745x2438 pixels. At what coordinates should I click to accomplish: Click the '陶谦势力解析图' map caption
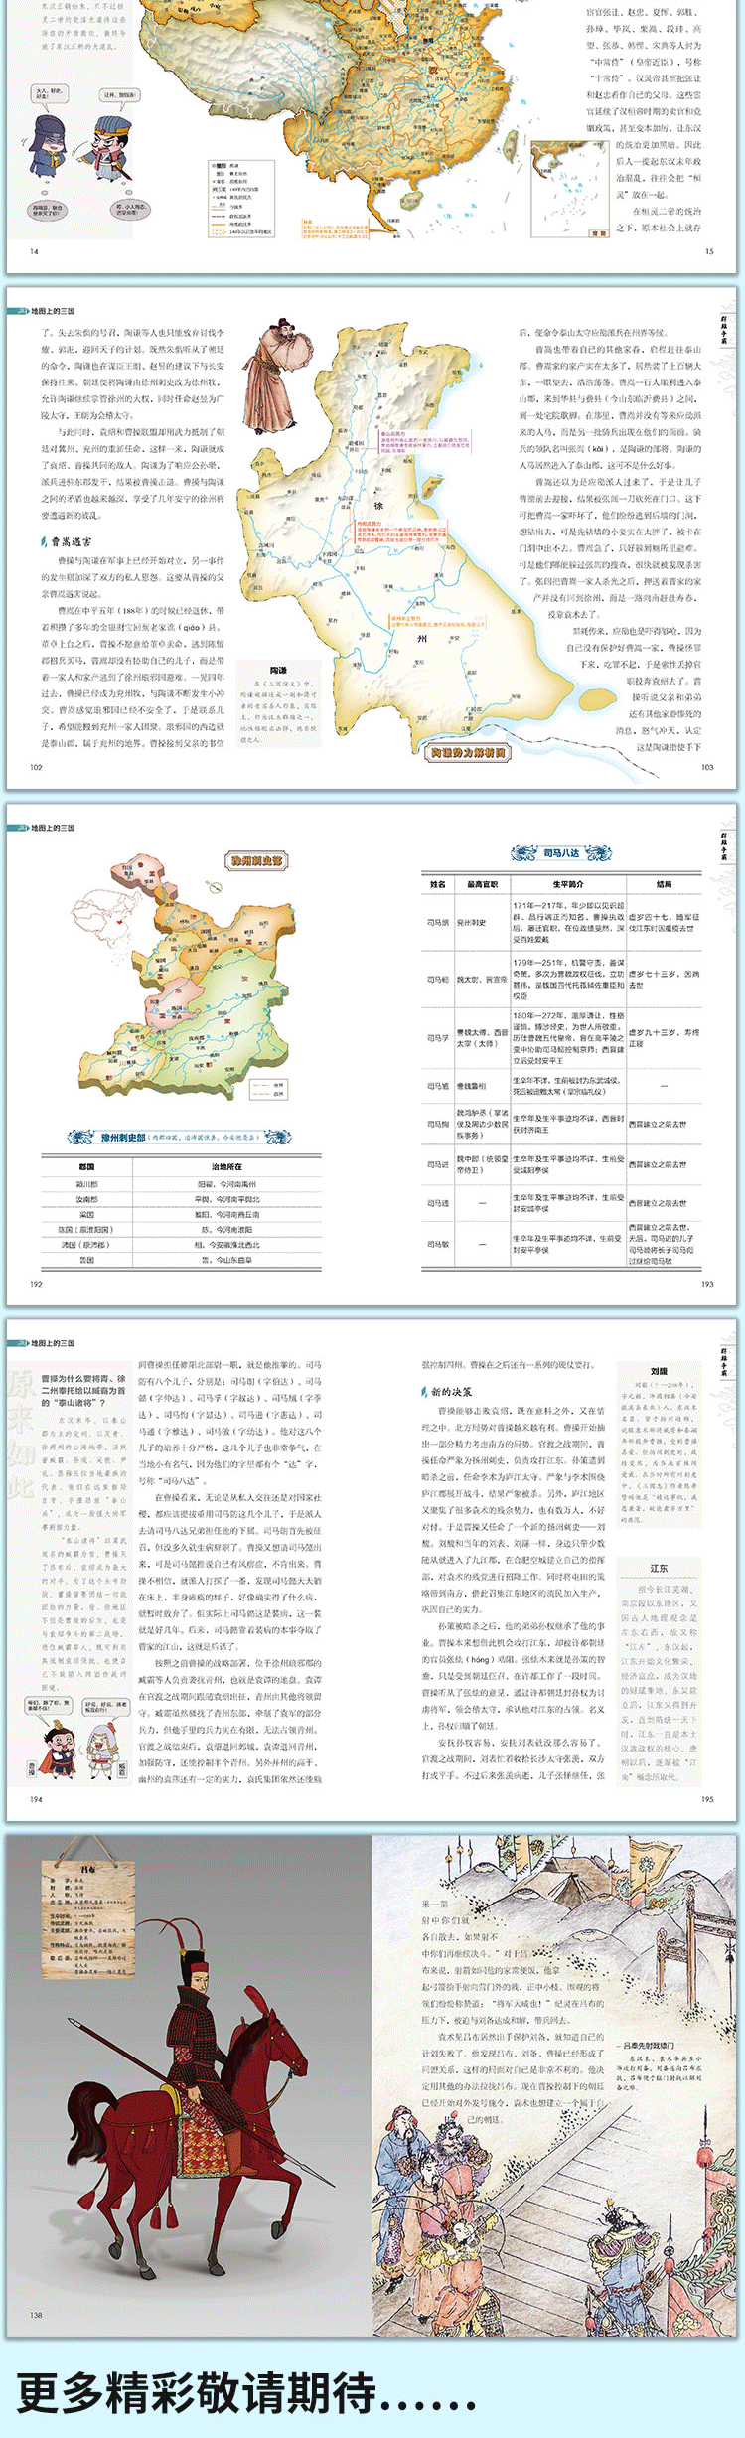point(468,753)
